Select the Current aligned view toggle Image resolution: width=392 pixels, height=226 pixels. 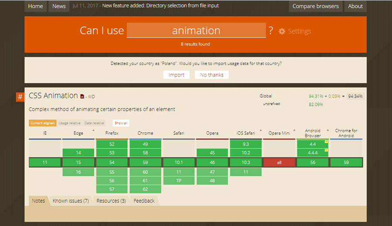point(43,123)
